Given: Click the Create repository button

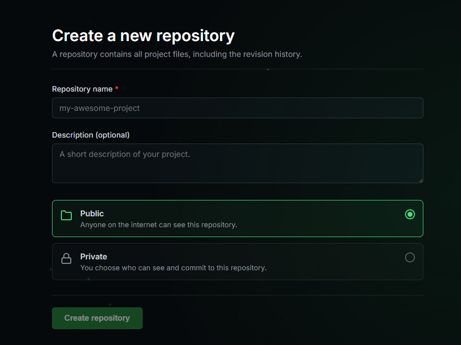Looking at the screenshot, I should pos(98,318).
